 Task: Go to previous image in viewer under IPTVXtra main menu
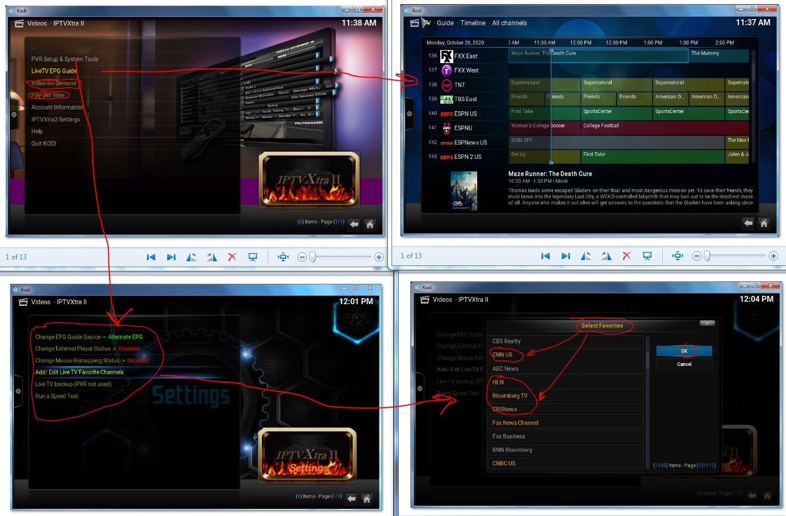click(151, 257)
